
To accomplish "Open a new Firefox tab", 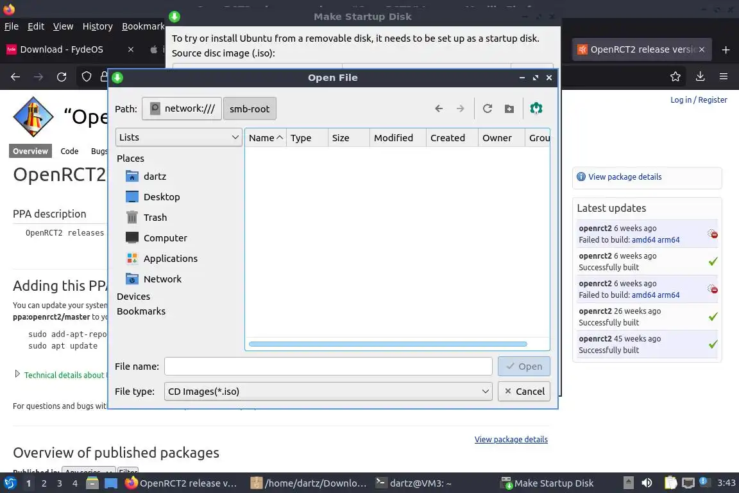I will pyautogui.click(x=726, y=49).
